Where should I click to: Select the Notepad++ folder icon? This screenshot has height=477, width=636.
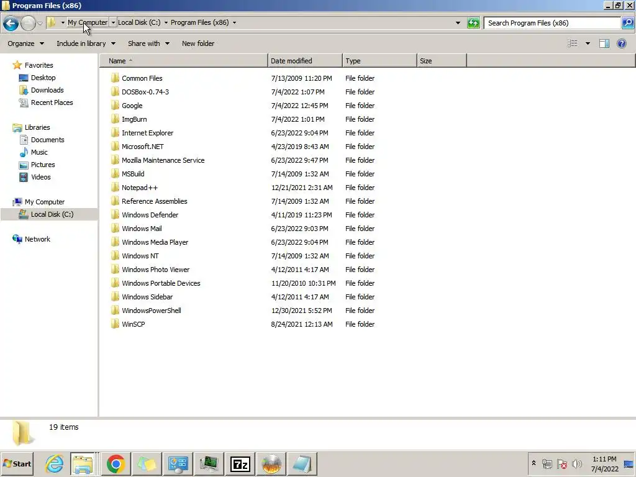point(115,188)
